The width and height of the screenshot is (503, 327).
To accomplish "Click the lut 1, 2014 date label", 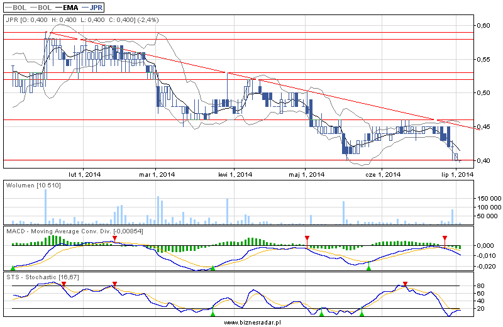I will (85, 175).
